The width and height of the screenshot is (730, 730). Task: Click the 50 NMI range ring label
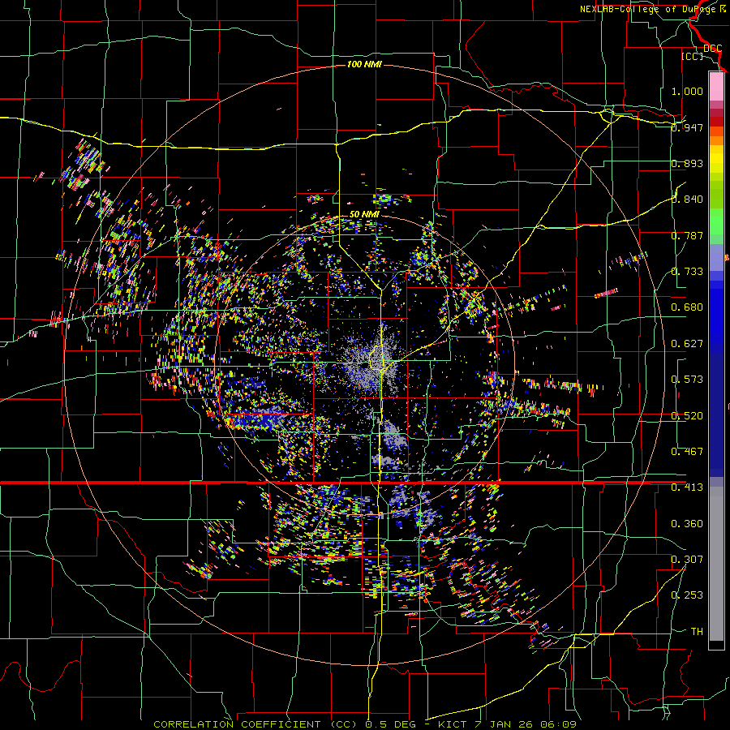point(364,215)
